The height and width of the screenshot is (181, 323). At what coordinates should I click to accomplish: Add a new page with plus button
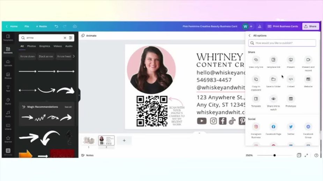click(x=124, y=141)
